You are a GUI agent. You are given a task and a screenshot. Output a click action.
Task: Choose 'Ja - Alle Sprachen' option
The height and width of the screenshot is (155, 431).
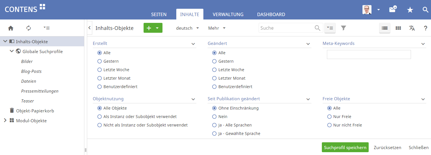point(214,125)
